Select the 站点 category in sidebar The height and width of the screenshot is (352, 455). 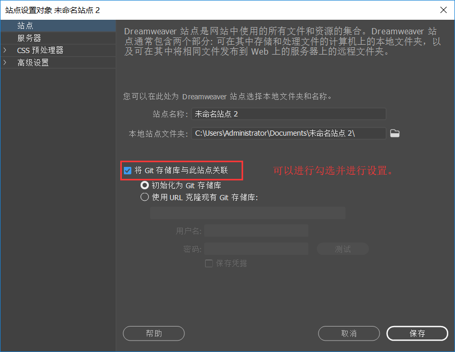pyautogui.click(x=58, y=26)
